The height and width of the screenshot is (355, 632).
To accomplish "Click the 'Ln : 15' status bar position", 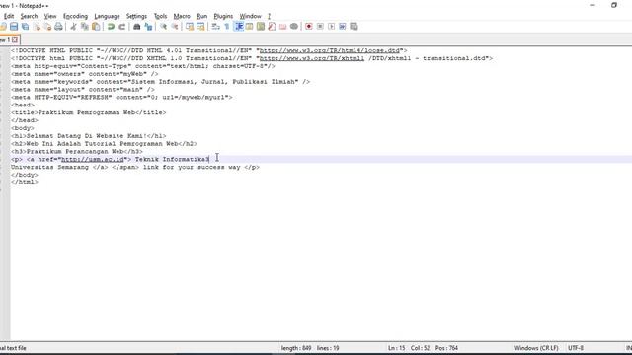I will 397,348.
